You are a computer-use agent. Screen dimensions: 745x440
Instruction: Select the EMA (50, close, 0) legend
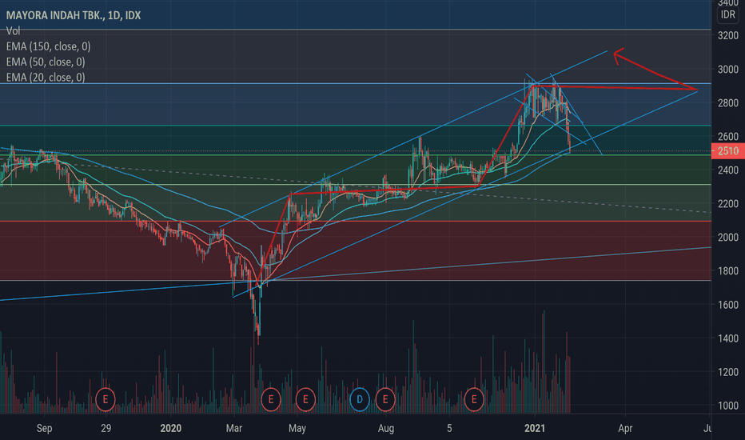pos(46,62)
